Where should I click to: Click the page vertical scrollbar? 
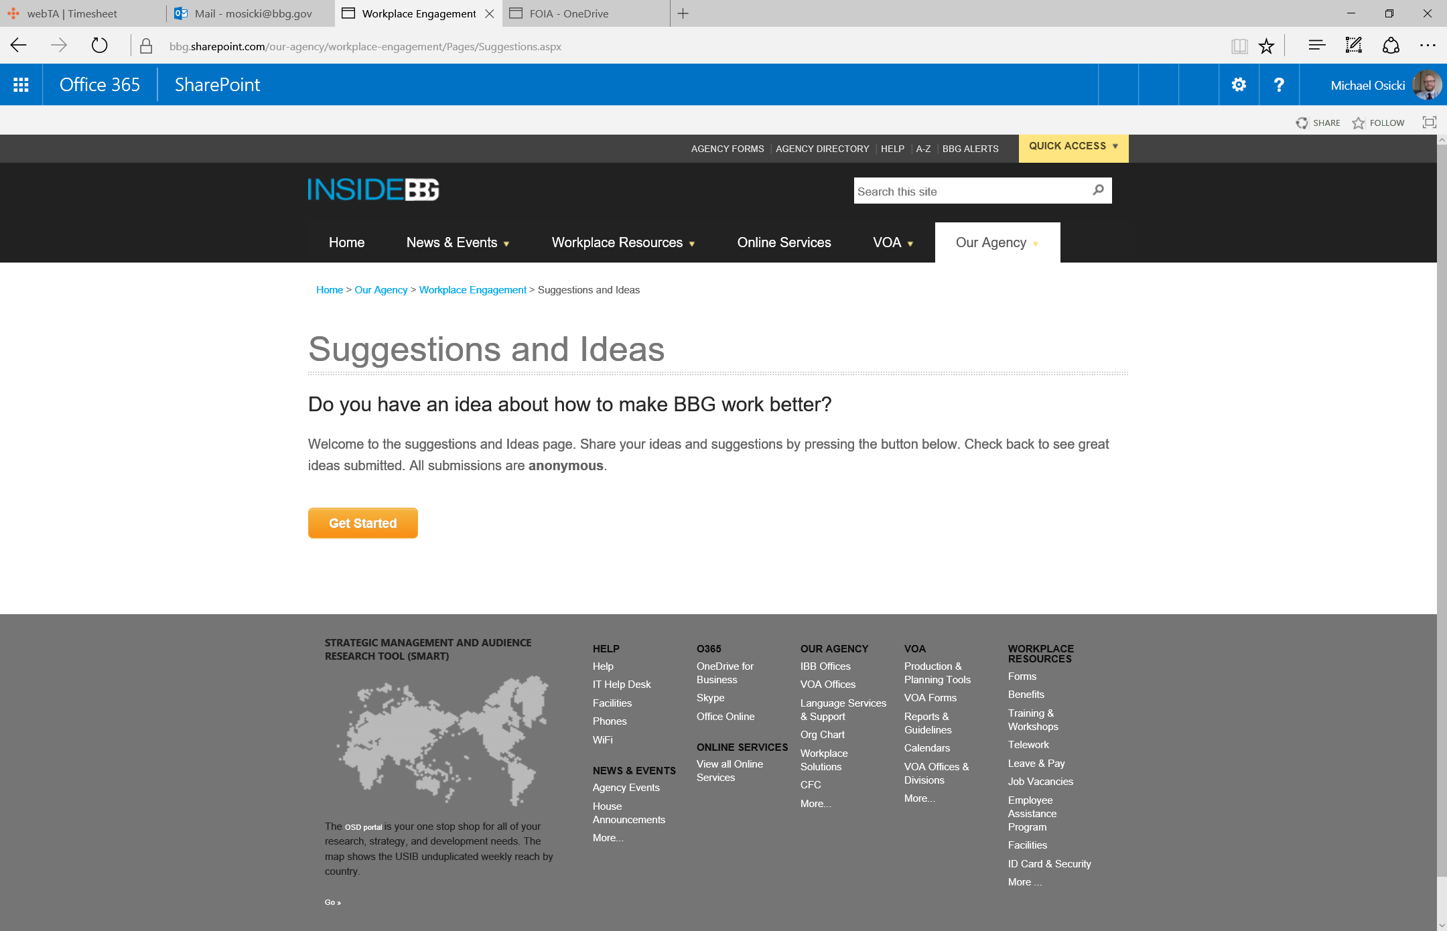1442,509
